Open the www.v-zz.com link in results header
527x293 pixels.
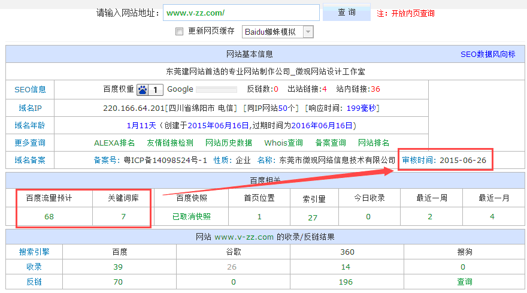[244, 237]
